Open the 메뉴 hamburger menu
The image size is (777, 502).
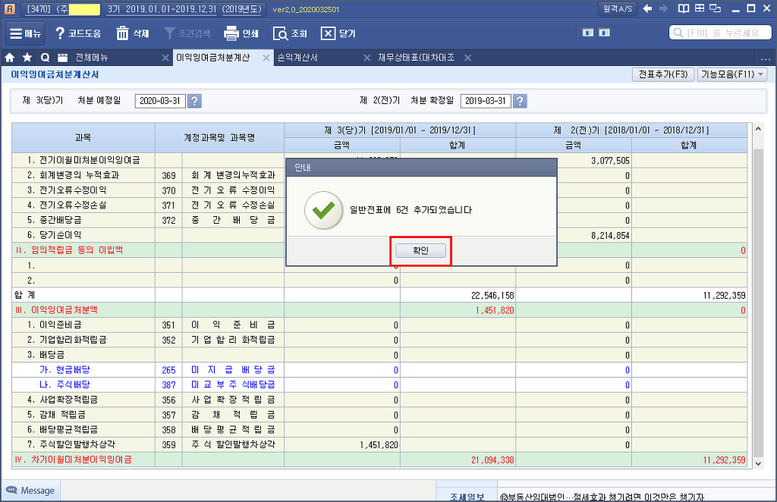[x=25, y=33]
